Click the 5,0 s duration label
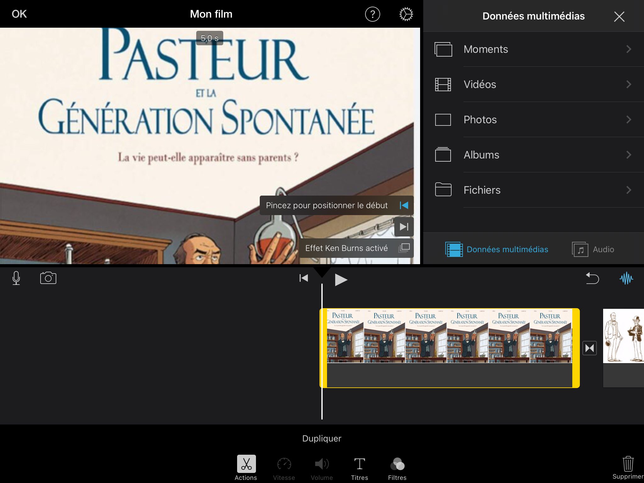Image resolution: width=644 pixels, height=483 pixels. click(210, 38)
